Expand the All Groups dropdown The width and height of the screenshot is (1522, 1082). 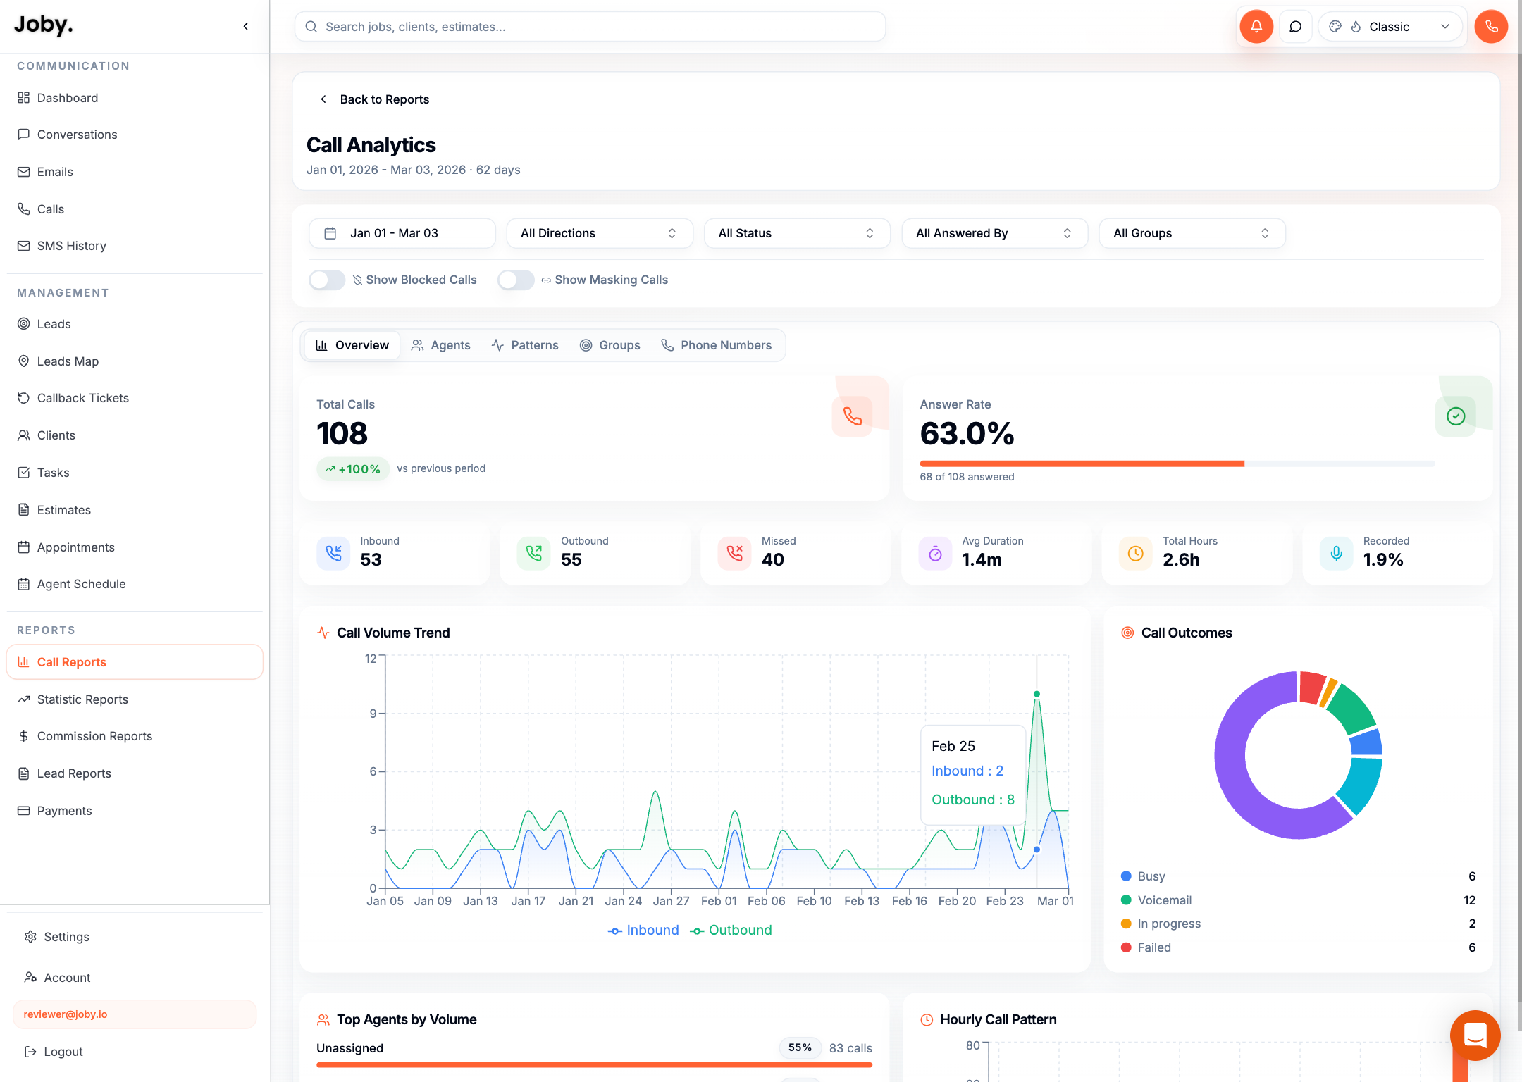1192,233
